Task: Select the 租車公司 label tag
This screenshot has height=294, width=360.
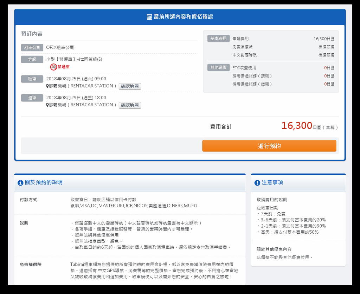Action: click(x=32, y=47)
